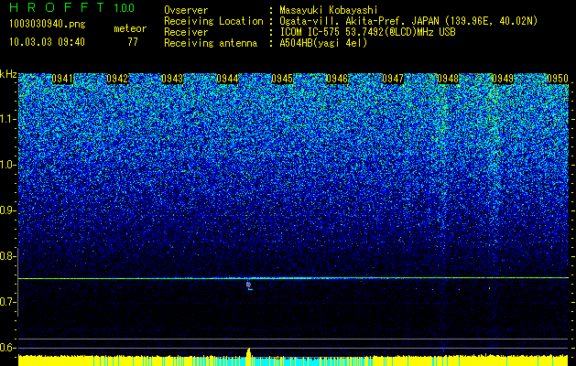This screenshot has height=366, width=576.
Task: Click the 0943 time marker
Action: [172, 79]
